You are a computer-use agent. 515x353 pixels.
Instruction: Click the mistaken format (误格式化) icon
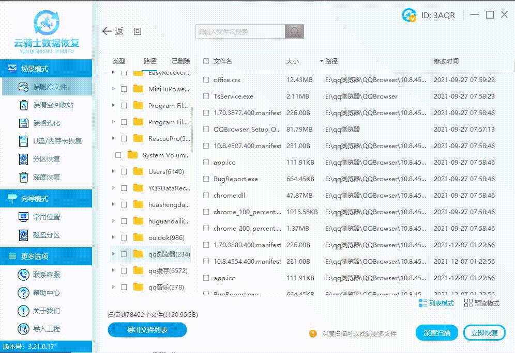(23, 123)
